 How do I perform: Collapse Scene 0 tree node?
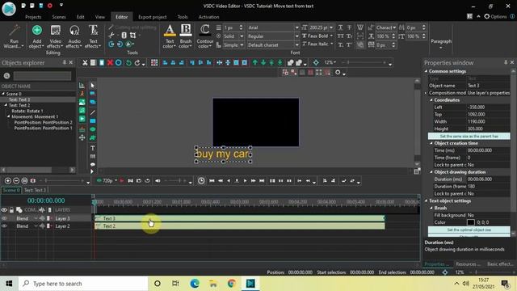pyautogui.click(x=3, y=94)
